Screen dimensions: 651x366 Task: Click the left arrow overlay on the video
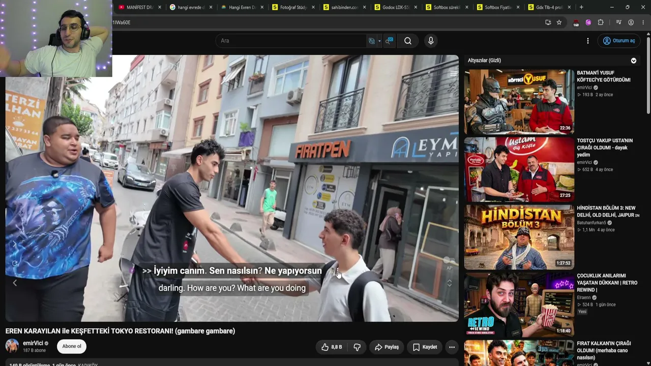pyautogui.click(x=15, y=283)
